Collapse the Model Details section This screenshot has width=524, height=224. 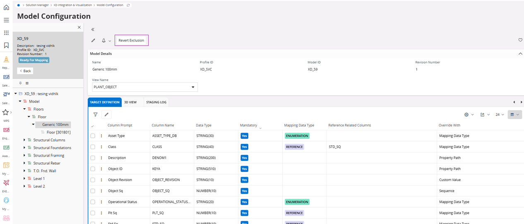[520, 54]
